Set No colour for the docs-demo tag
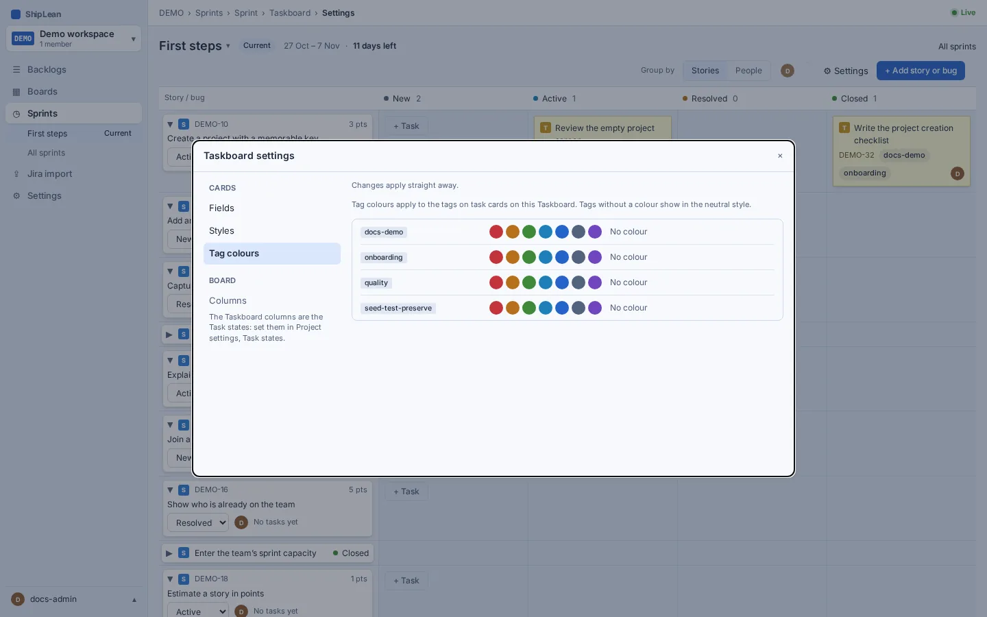Viewport: 987px width, 617px height. pyautogui.click(x=629, y=232)
